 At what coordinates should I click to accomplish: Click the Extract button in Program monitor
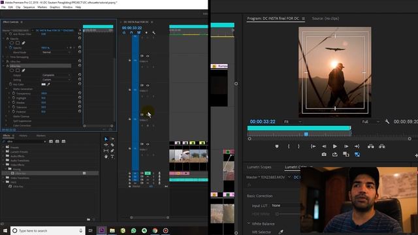[381, 146]
